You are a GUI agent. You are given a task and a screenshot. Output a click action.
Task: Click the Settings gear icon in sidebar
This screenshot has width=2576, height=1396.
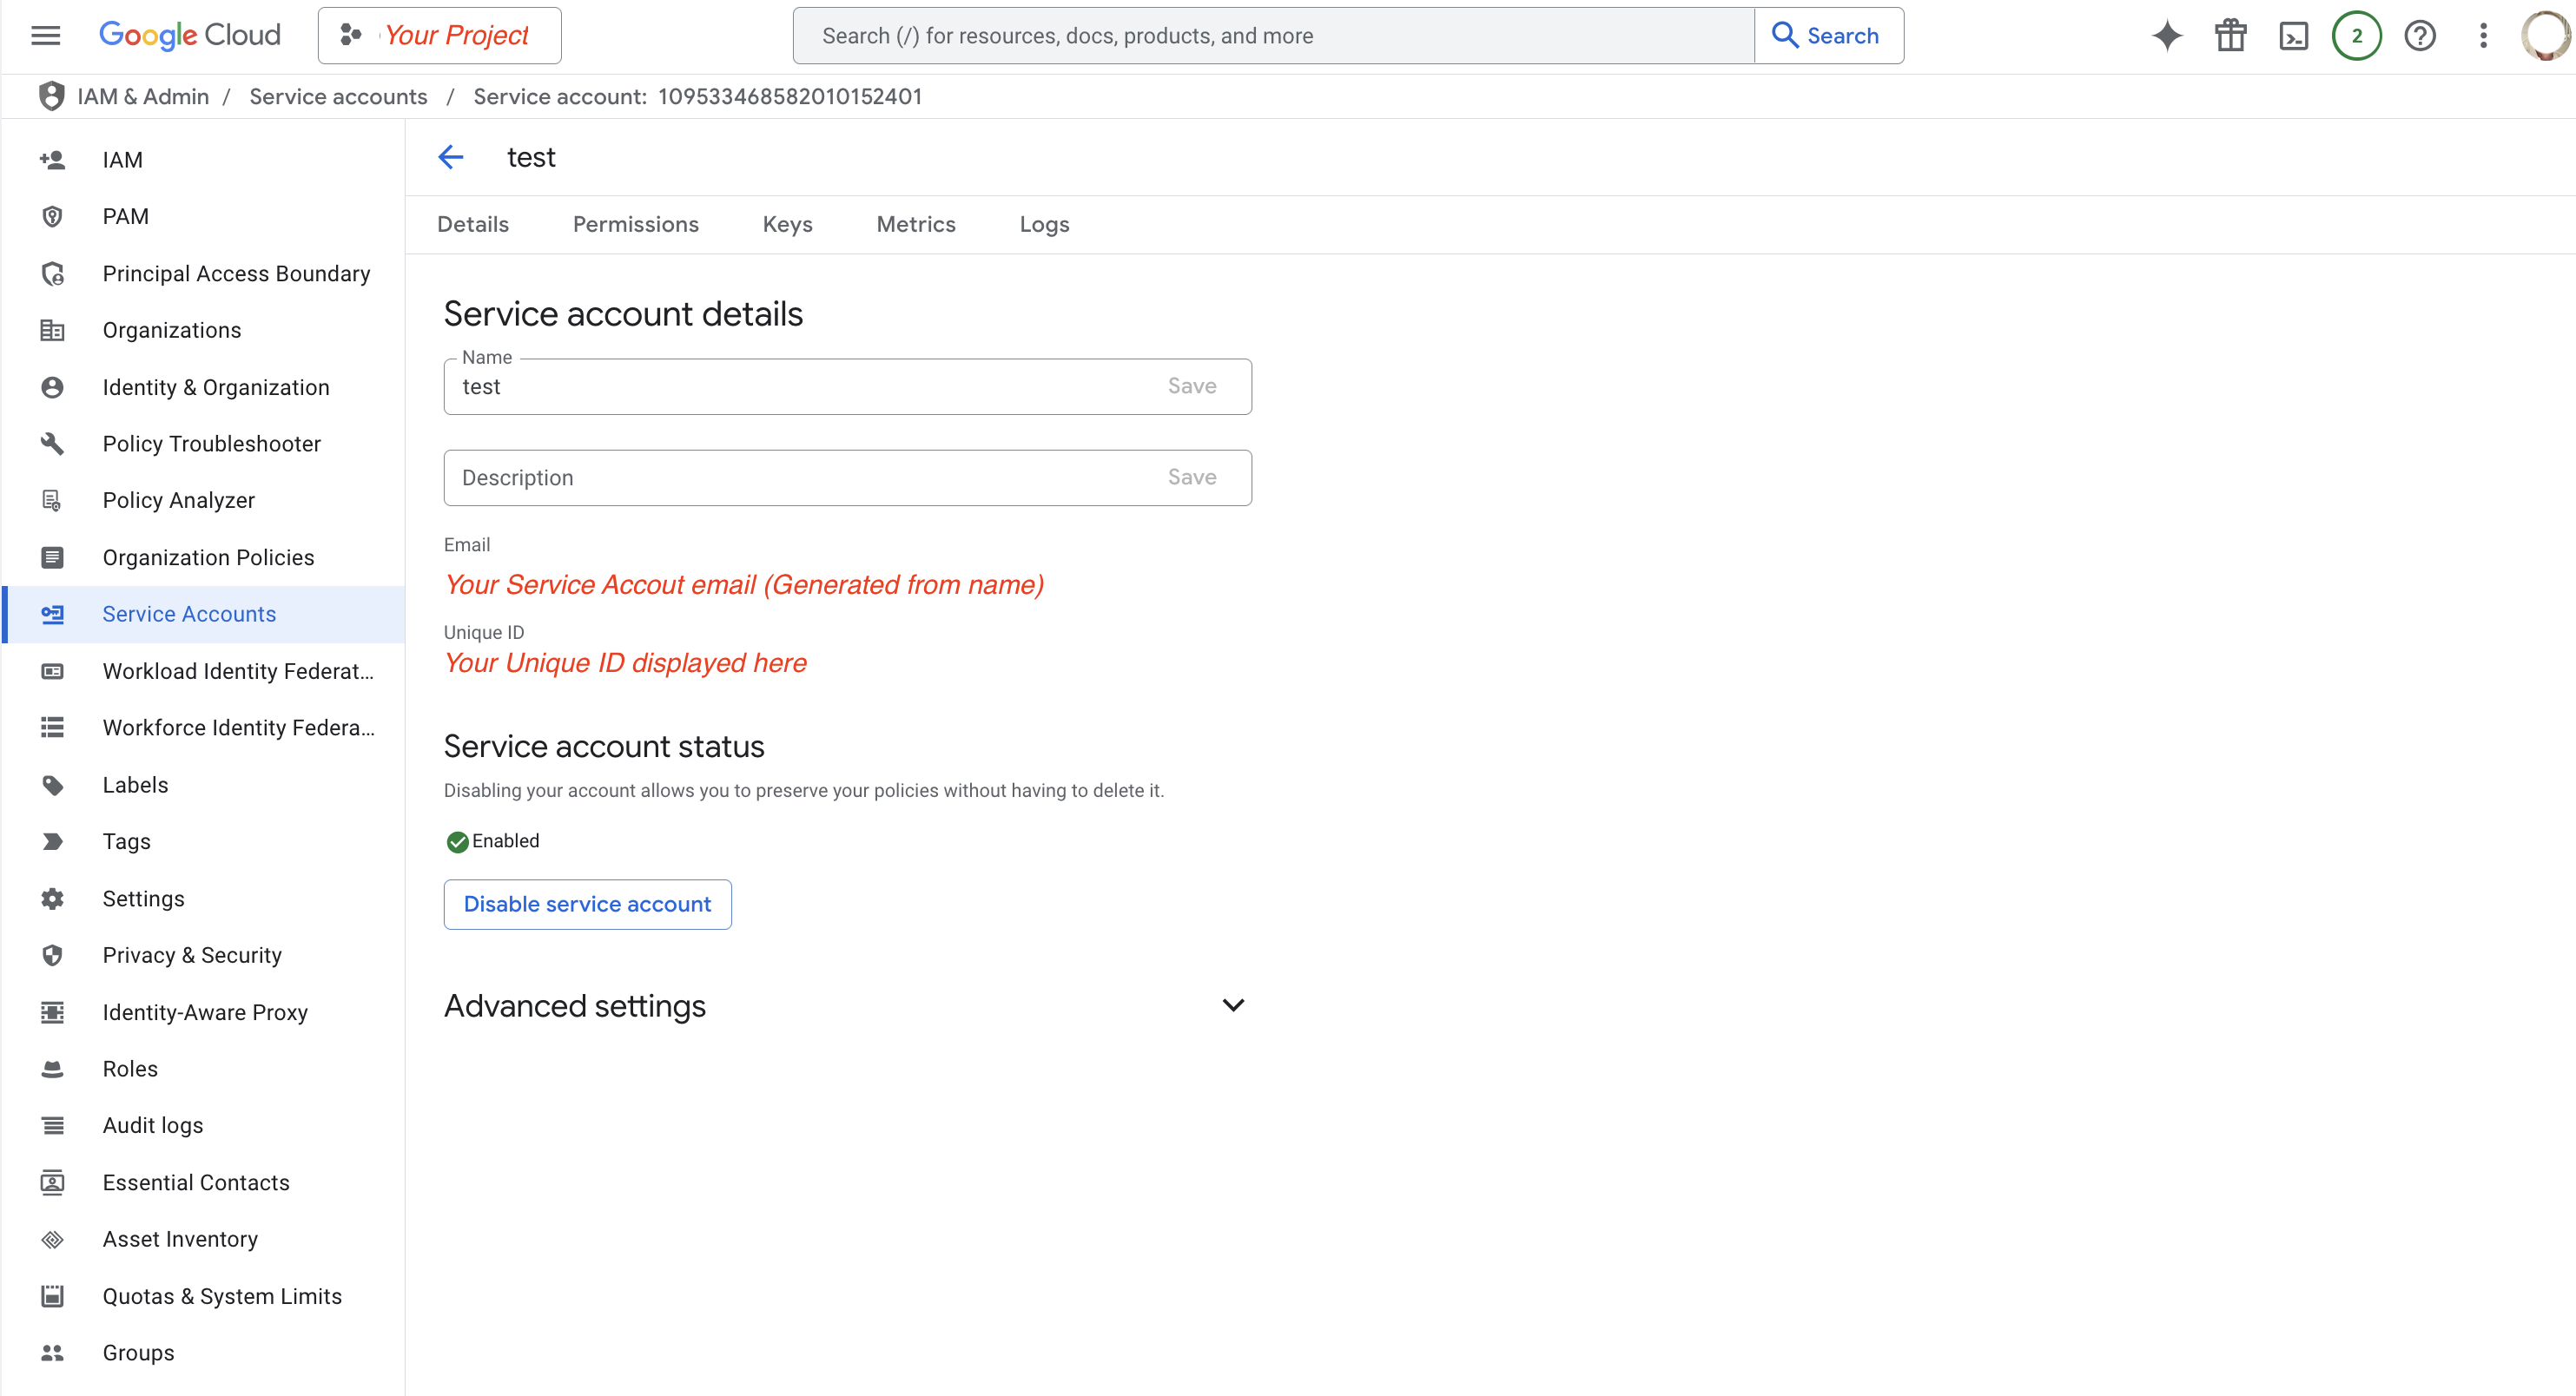point(52,899)
